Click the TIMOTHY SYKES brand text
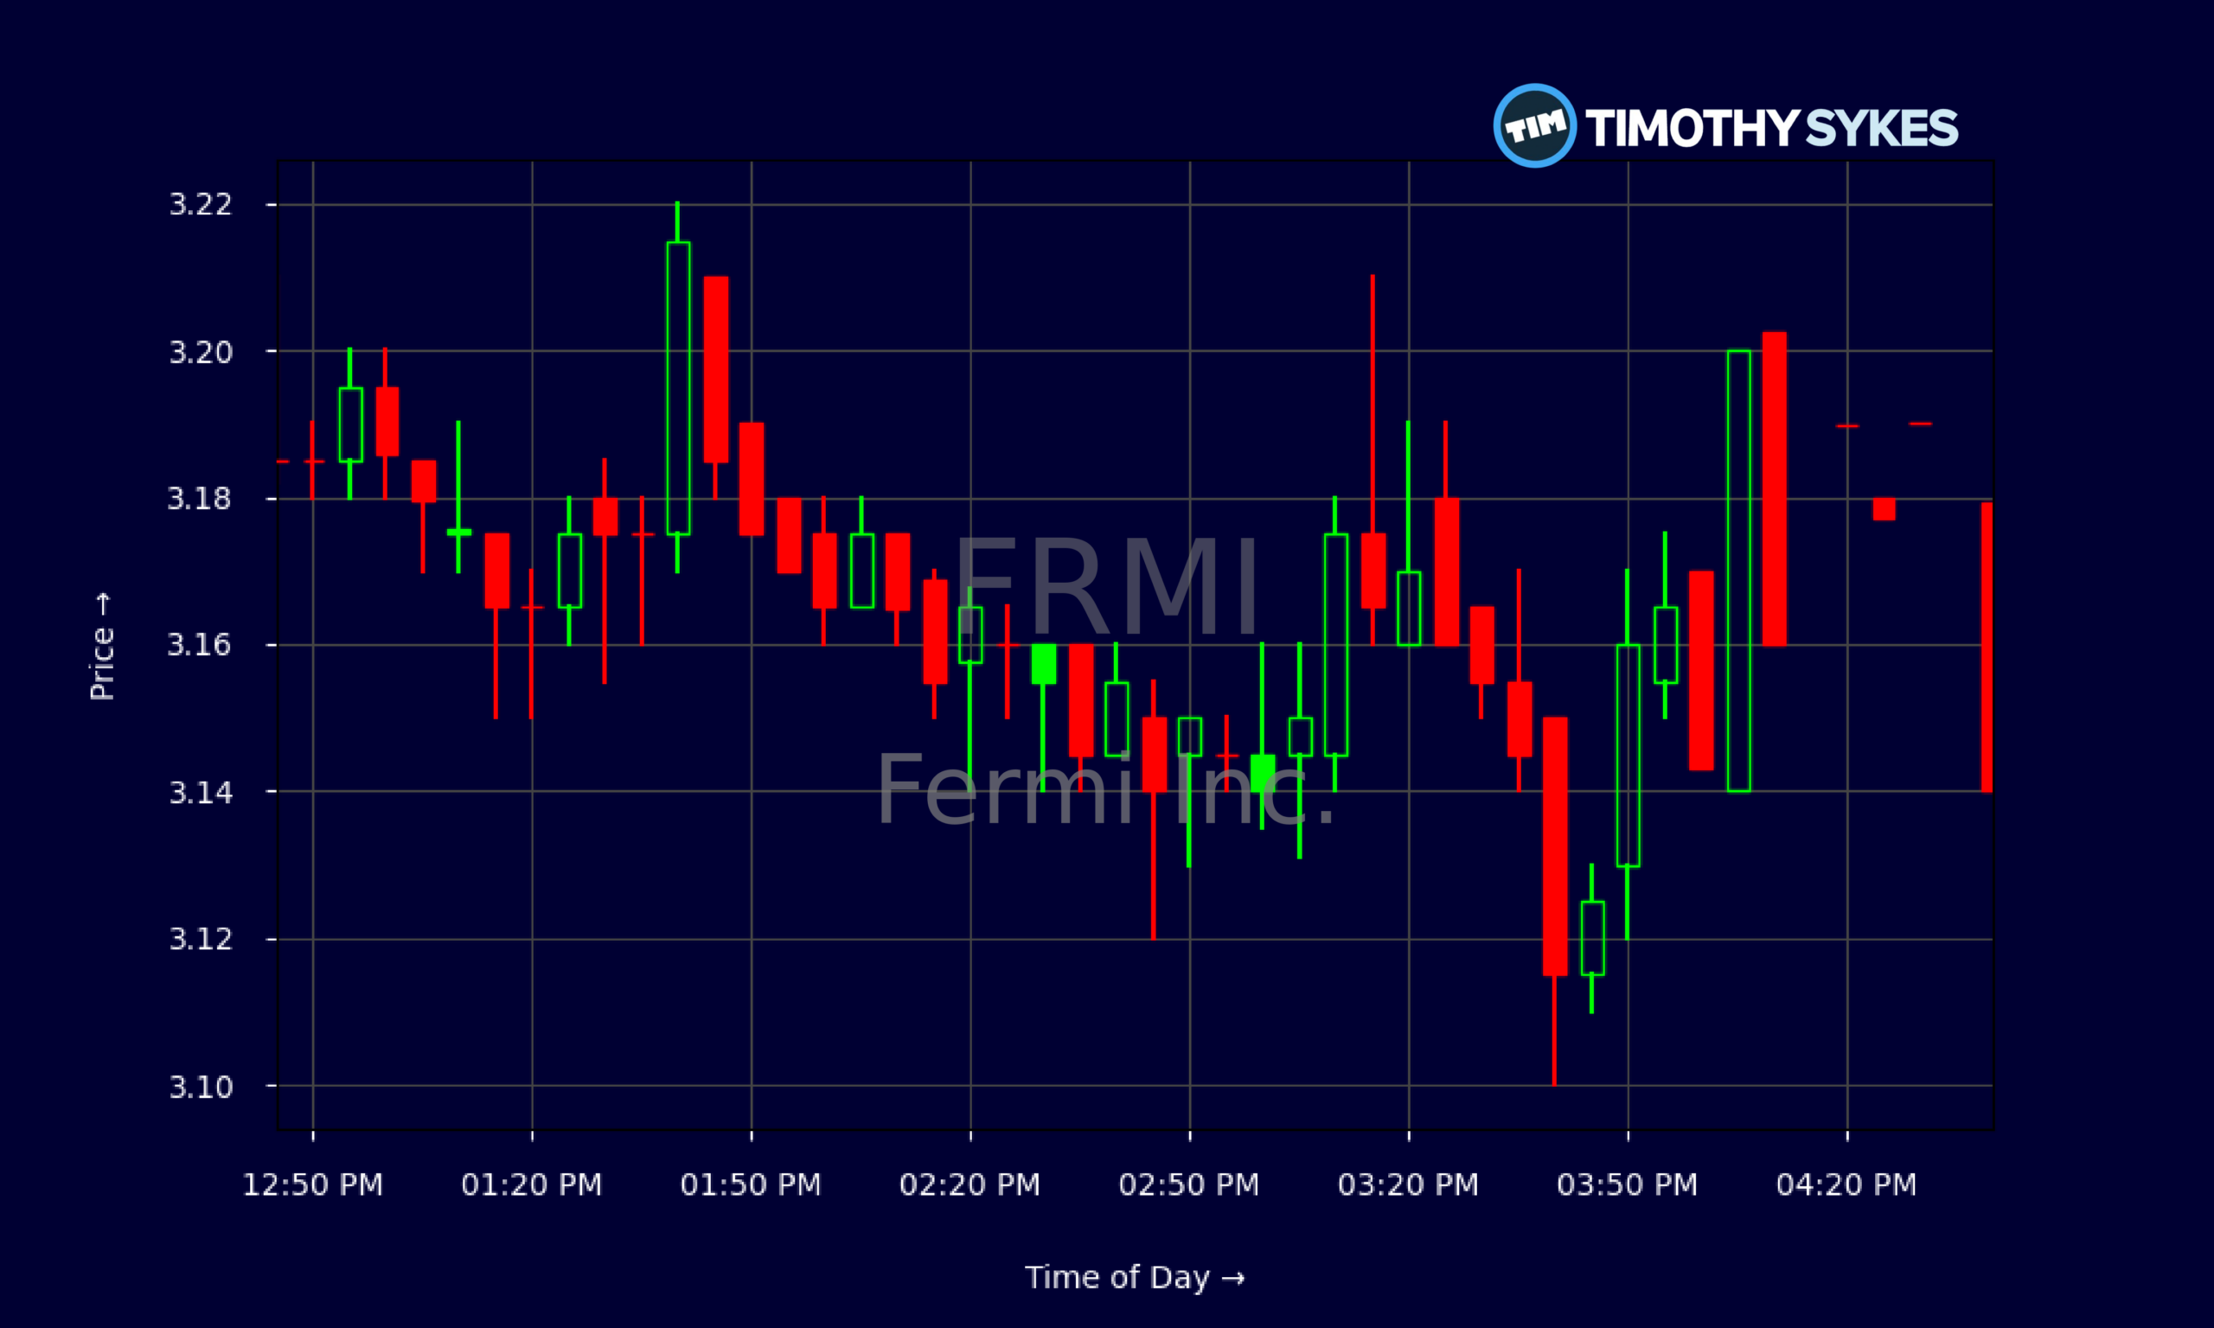The height and width of the screenshot is (1328, 2214). pos(1772,128)
